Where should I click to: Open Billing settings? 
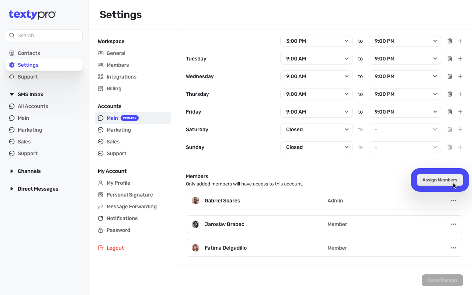(x=114, y=88)
